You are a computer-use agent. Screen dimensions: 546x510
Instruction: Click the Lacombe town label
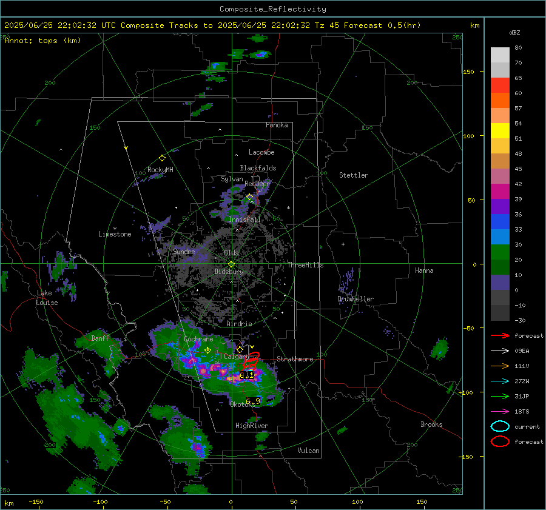[261, 152]
